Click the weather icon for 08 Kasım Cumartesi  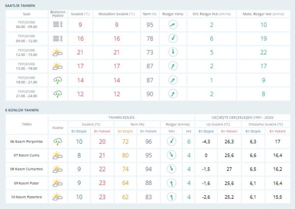click(57, 169)
